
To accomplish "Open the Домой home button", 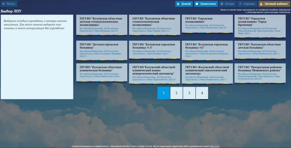I will [x=184, y=4].
